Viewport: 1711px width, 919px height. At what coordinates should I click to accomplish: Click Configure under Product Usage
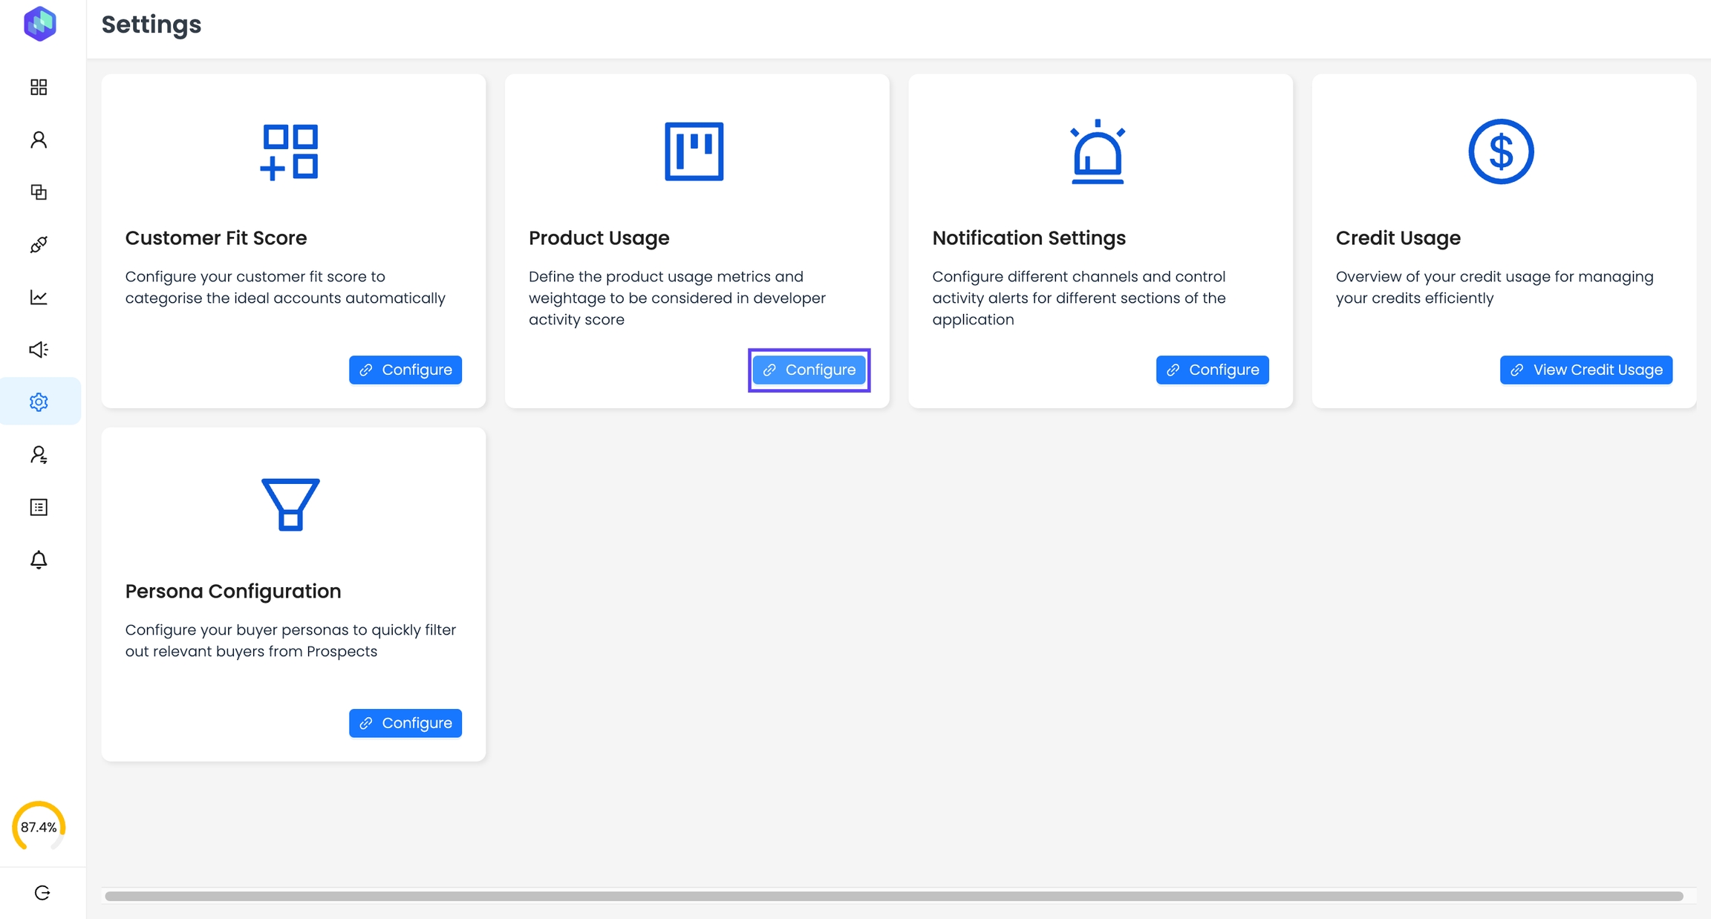pos(809,370)
